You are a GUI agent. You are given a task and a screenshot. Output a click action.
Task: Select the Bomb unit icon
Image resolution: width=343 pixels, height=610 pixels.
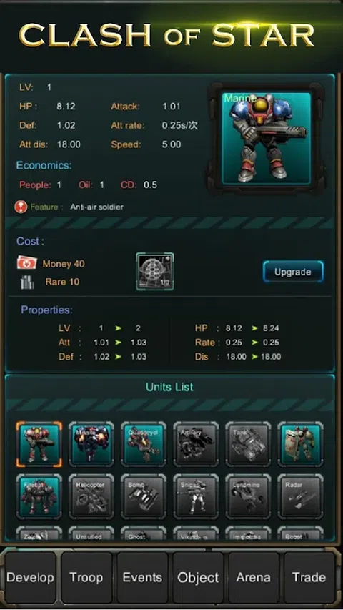click(144, 496)
